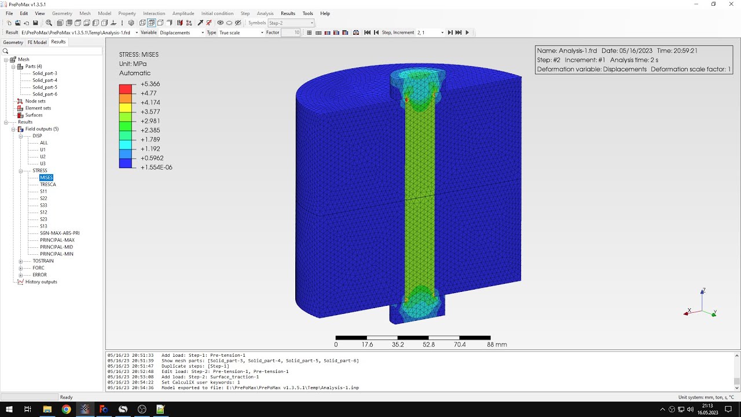Select Solid_part-5 in the tree
The height and width of the screenshot is (417, 741).
point(45,87)
